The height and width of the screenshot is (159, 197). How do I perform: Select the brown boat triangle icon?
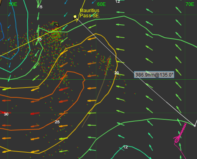(x=57, y=25)
